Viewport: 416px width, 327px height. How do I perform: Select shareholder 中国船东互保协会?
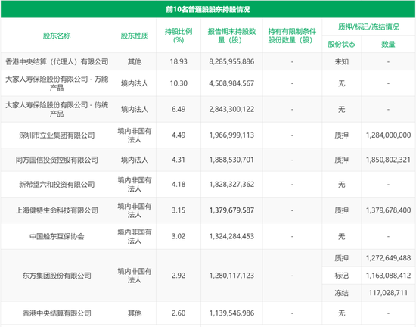[x=57, y=236]
